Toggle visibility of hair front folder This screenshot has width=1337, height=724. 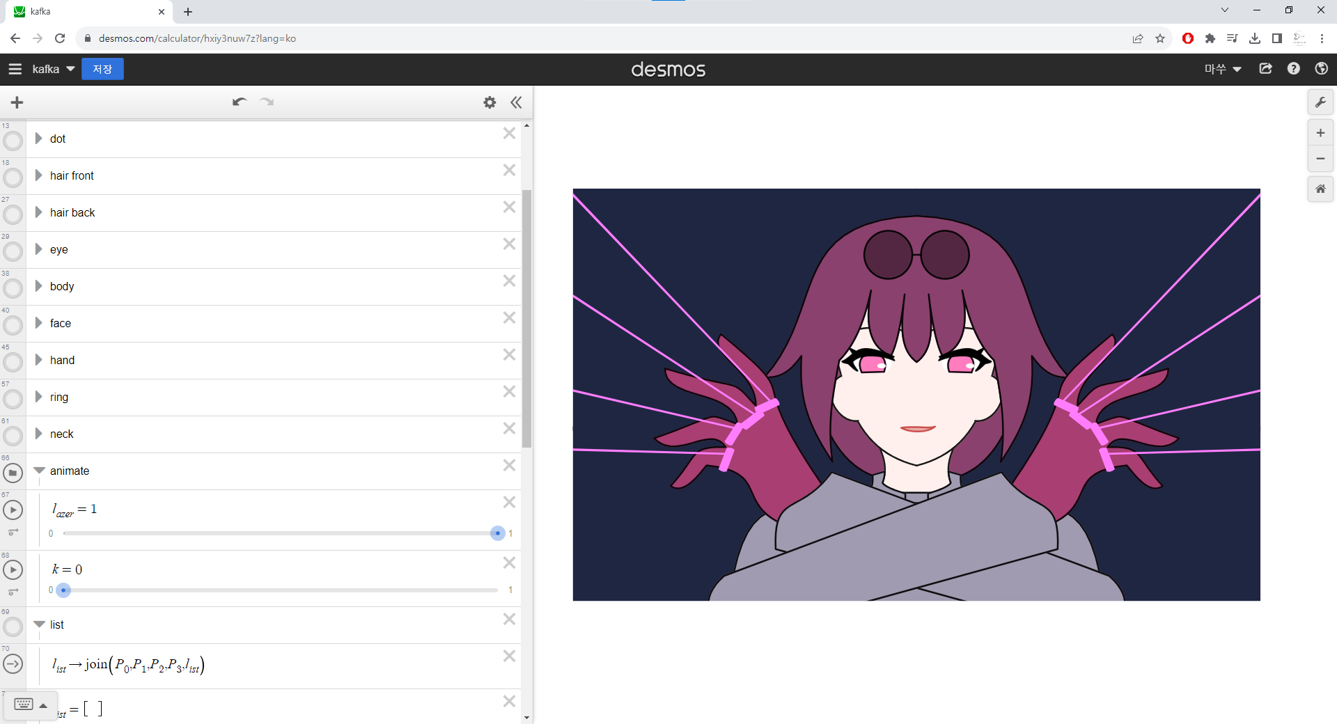(x=13, y=178)
